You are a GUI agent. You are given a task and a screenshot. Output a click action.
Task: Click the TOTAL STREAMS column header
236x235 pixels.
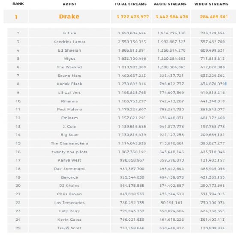(130, 4)
